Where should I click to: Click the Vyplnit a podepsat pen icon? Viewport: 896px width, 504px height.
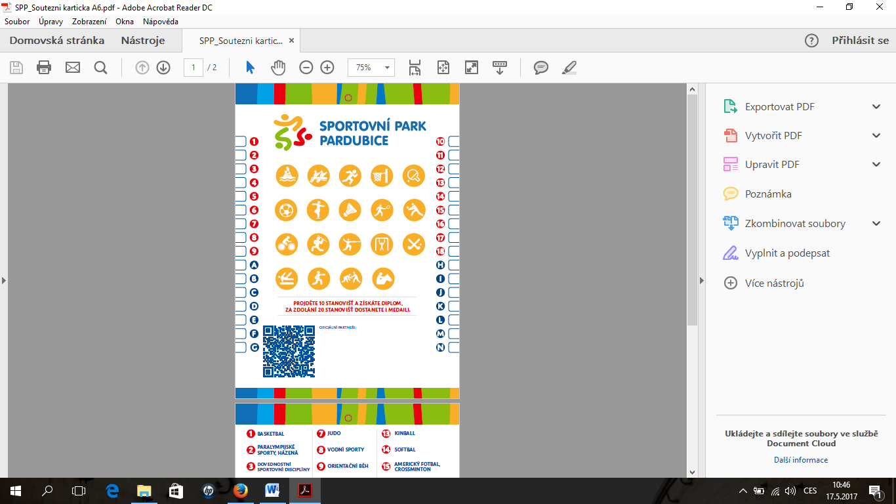tap(731, 253)
